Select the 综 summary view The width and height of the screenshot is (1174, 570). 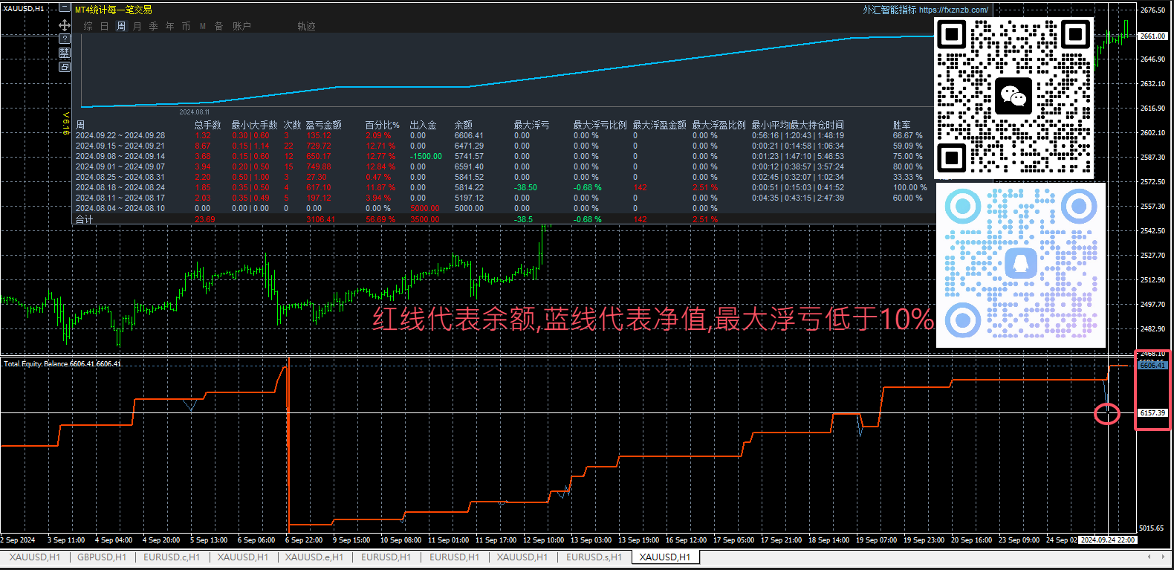88,26
